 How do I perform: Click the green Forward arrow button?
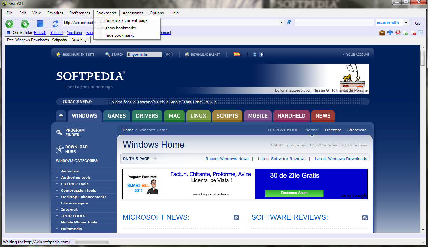(x=24, y=24)
